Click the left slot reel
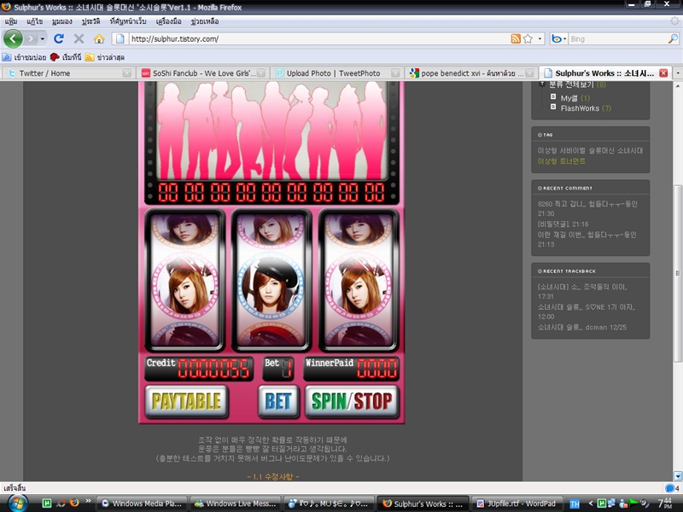Image resolution: width=683 pixels, height=512 pixels. coord(184,281)
